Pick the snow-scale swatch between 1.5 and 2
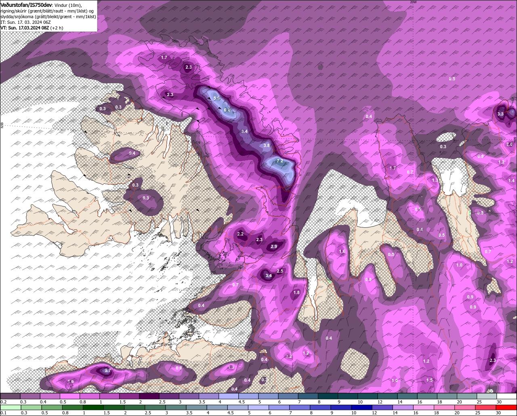517x416 pixels. [129, 396]
